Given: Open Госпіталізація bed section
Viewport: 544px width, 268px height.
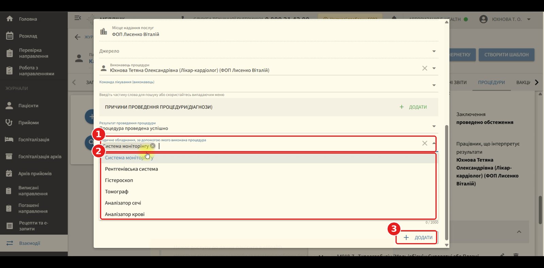Looking at the screenshot, I should tap(34, 140).
